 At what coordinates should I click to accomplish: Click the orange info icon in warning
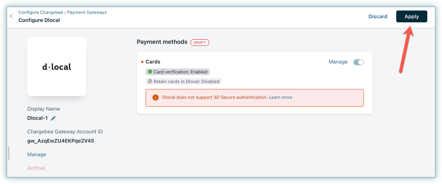pos(155,98)
